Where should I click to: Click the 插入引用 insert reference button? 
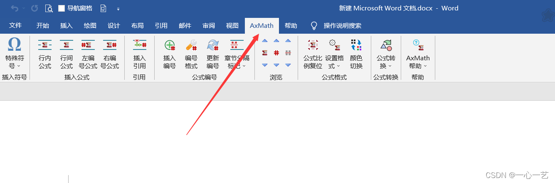[140, 54]
